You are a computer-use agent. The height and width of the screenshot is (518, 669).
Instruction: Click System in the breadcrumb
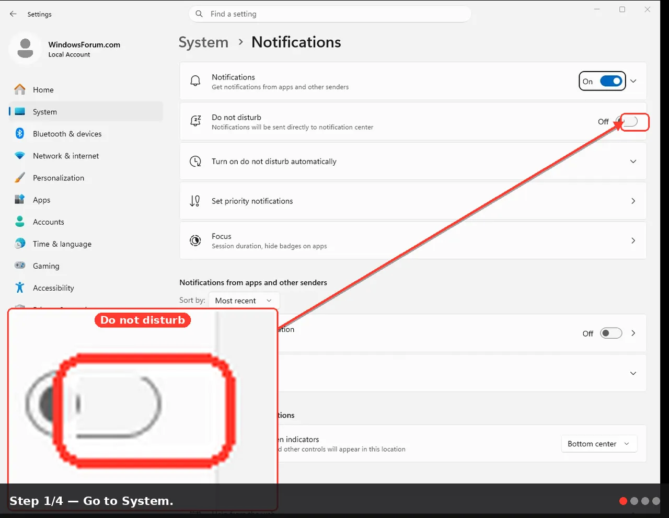tap(203, 42)
